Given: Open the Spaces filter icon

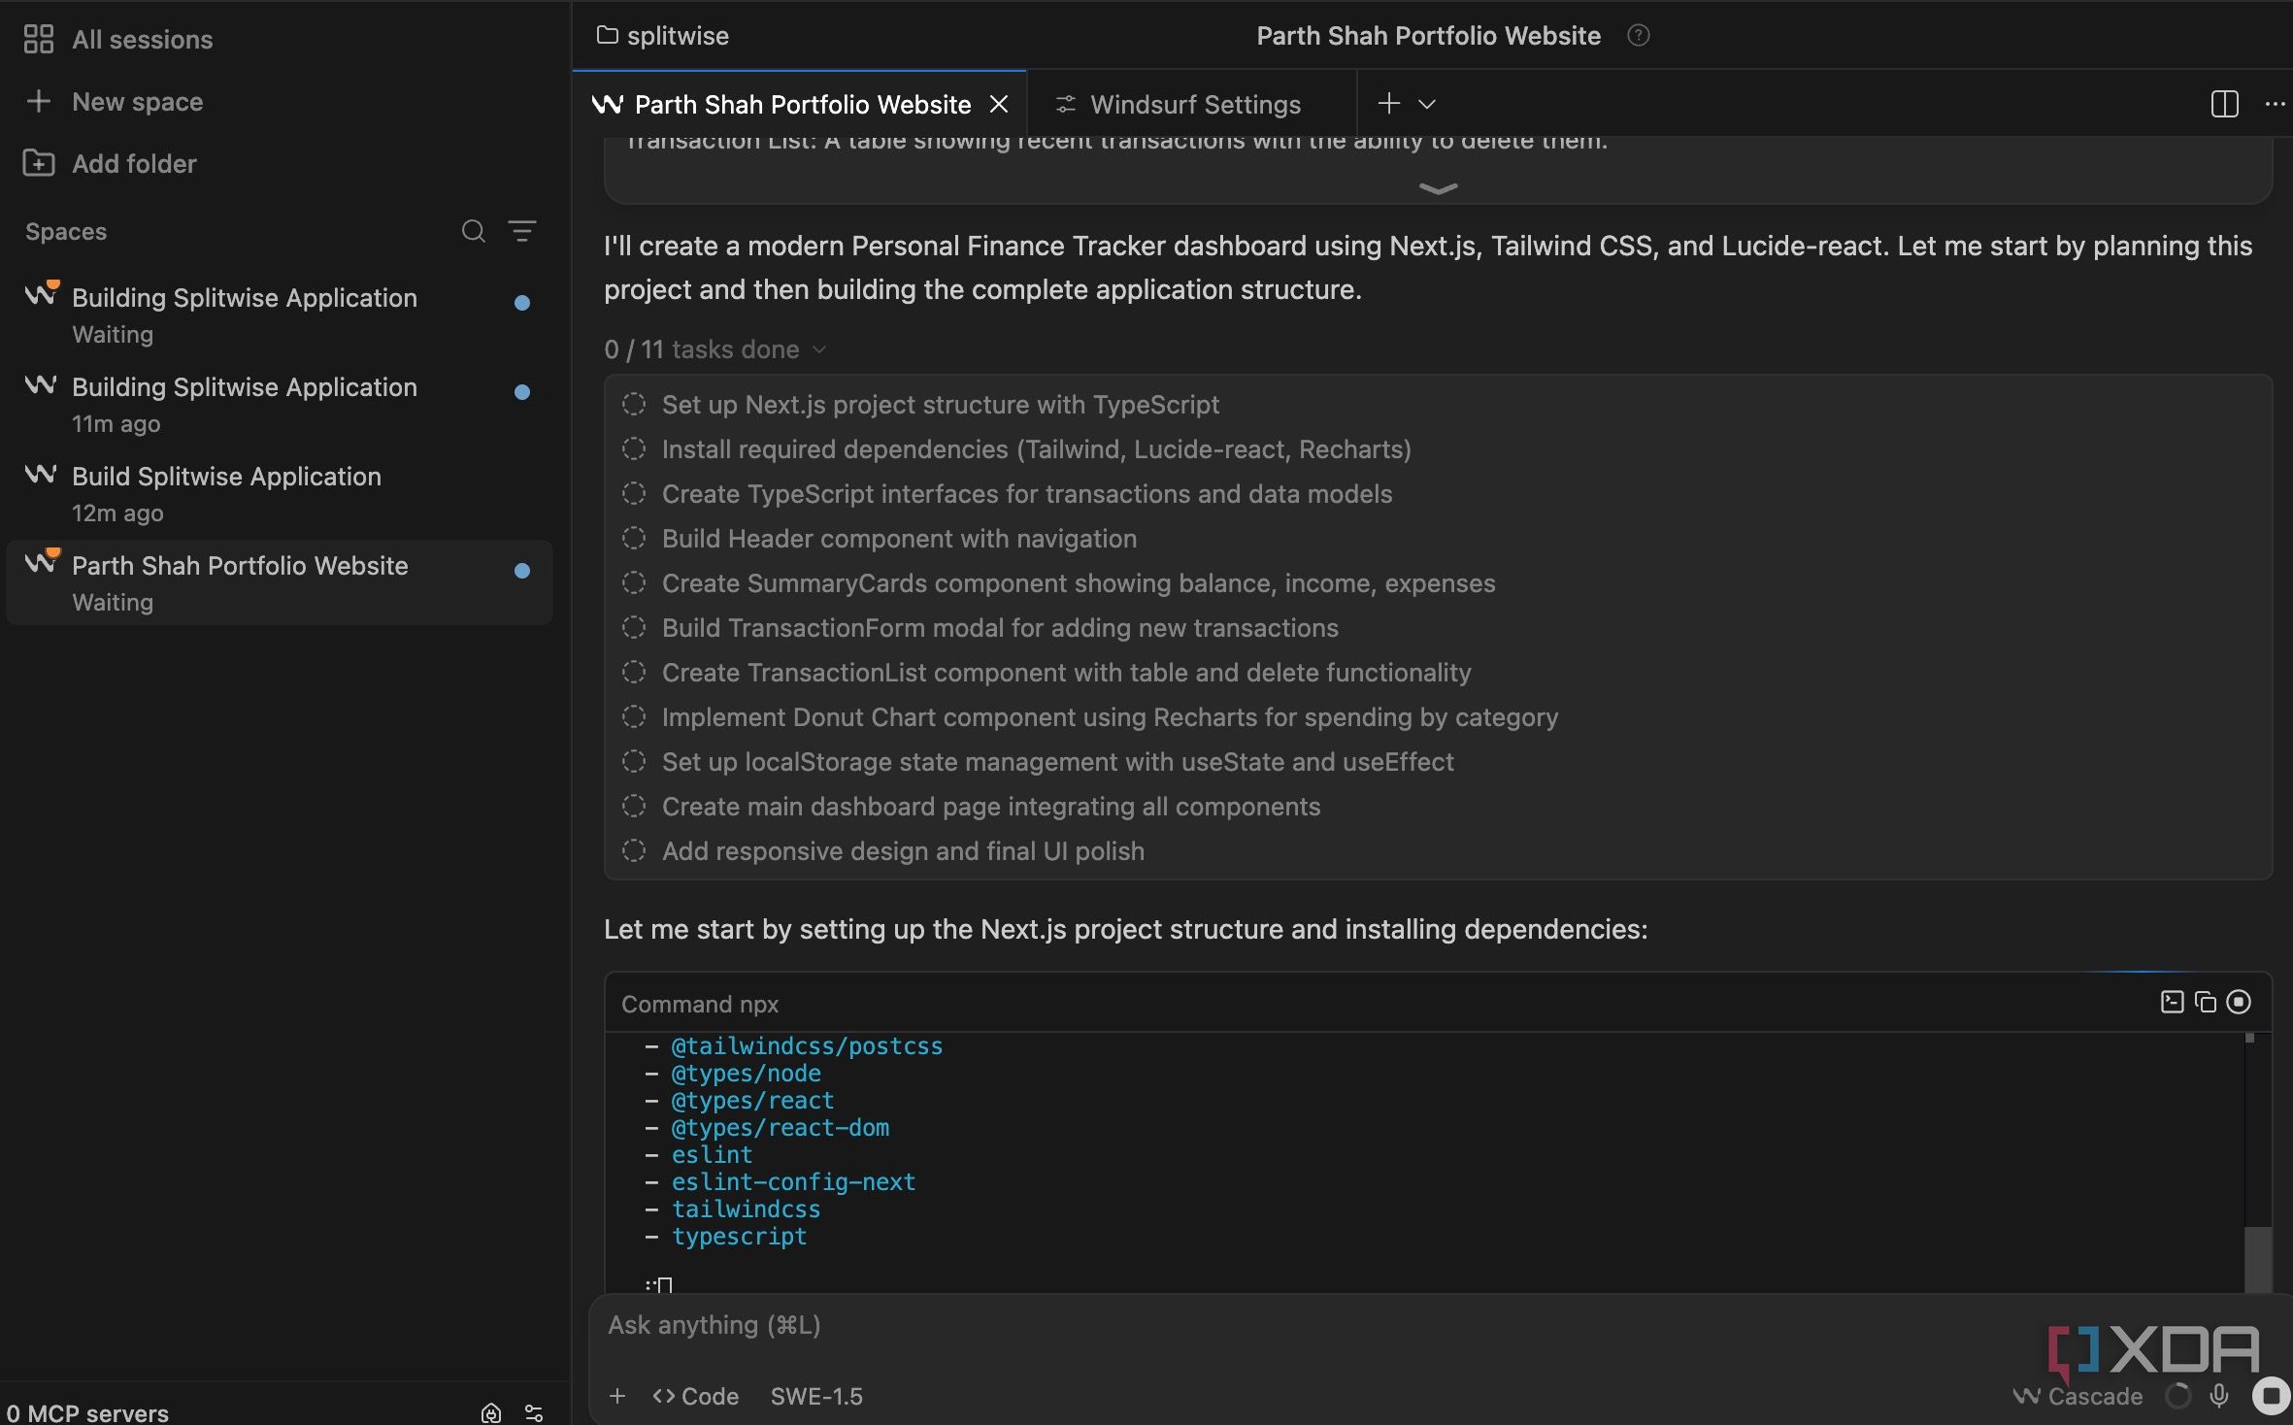Looking at the screenshot, I should pyautogui.click(x=522, y=231).
